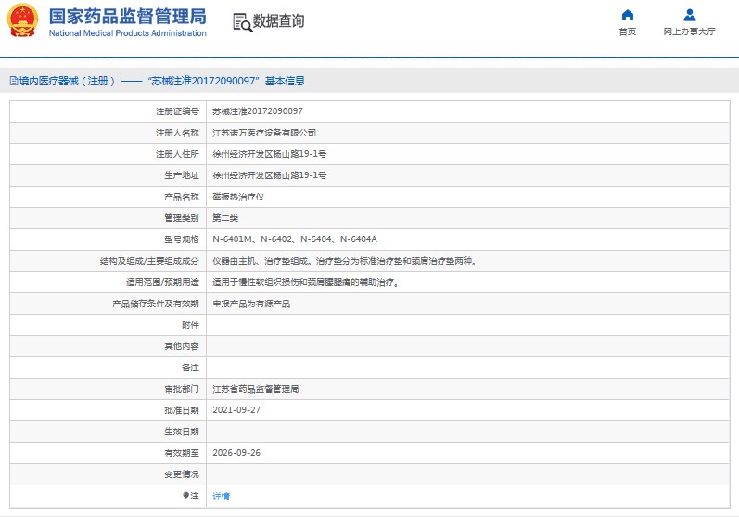The image size is (739, 517).
Task: Click the 审批部门 label
Action: click(182, 389)
